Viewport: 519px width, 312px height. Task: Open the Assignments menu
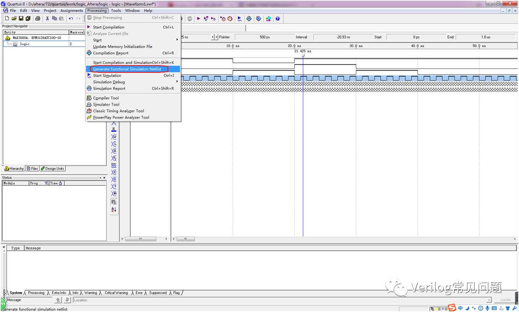coord(72,10)
